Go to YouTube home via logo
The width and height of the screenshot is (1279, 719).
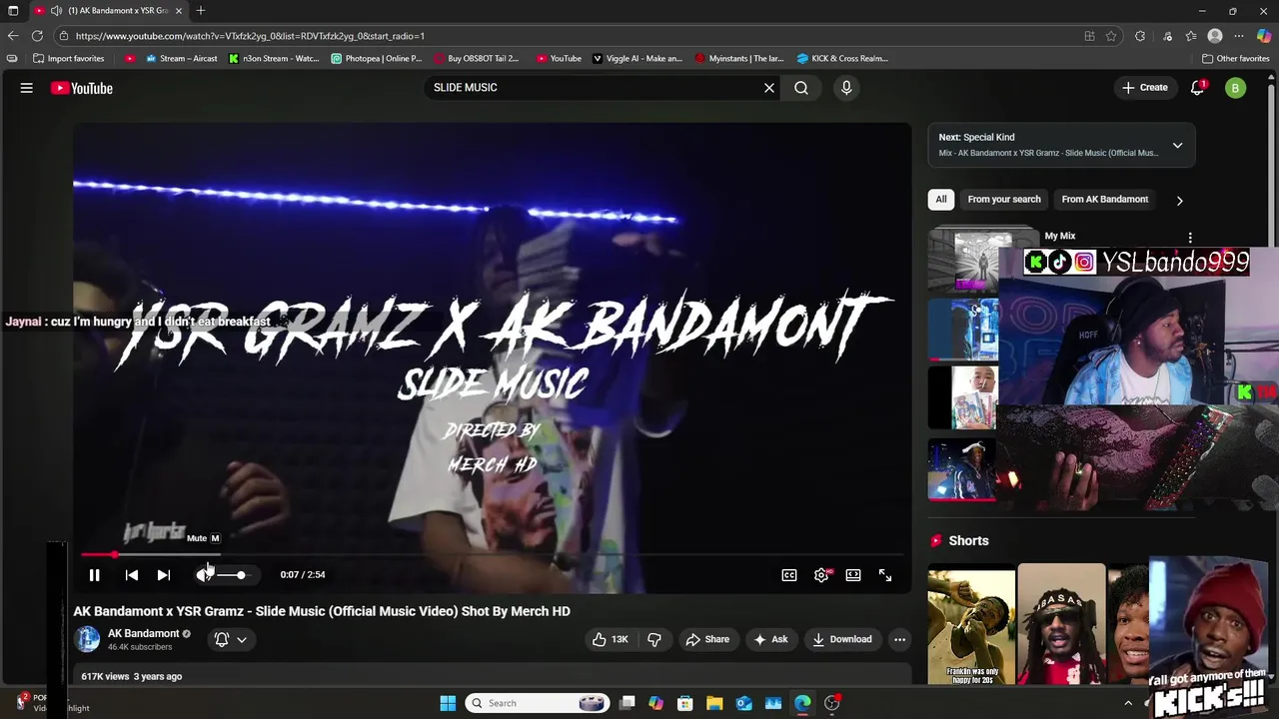point(82,88)
